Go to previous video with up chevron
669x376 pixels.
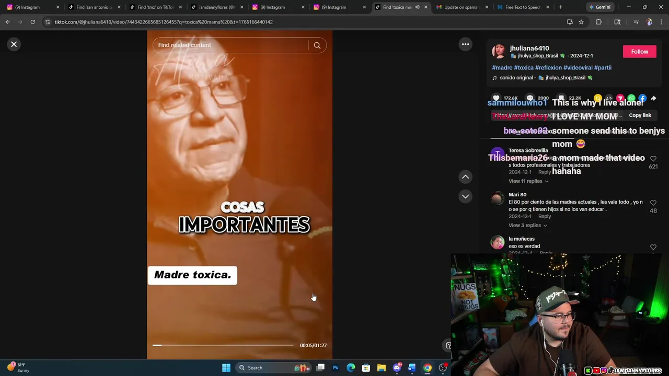click(465, 177)
